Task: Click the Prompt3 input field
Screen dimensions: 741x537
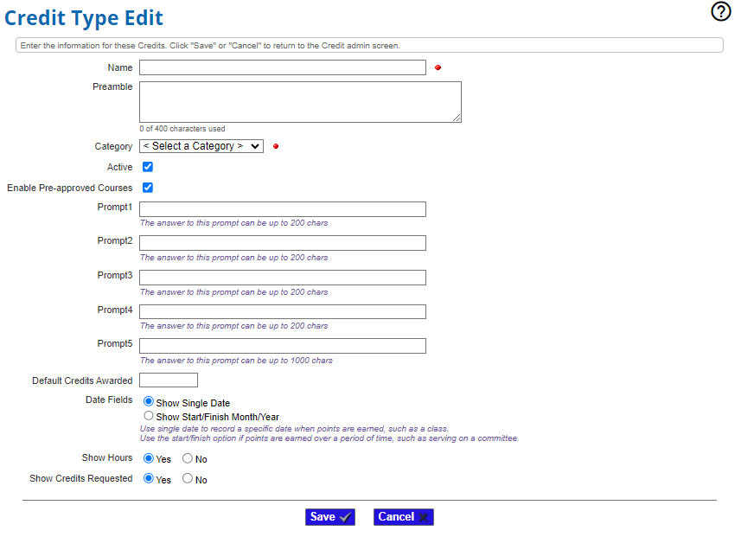Action: point(282,278)
